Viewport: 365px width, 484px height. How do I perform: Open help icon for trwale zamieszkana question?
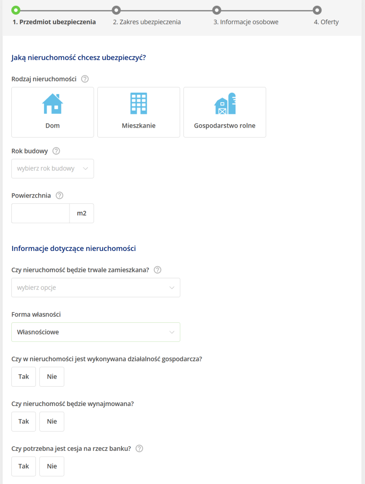click(x=158, y=270)
